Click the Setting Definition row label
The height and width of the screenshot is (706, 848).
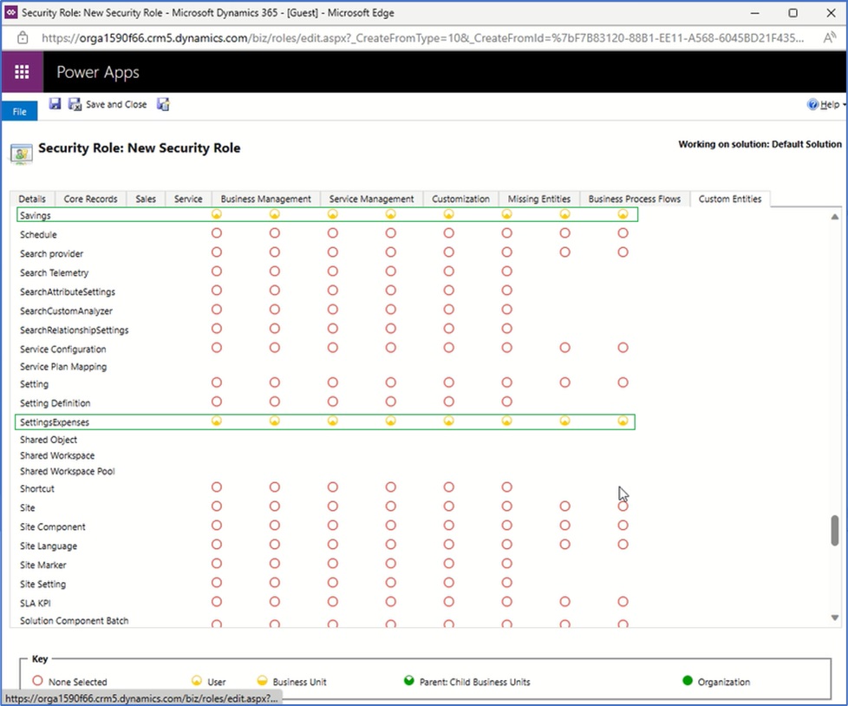tap(55, 403)
